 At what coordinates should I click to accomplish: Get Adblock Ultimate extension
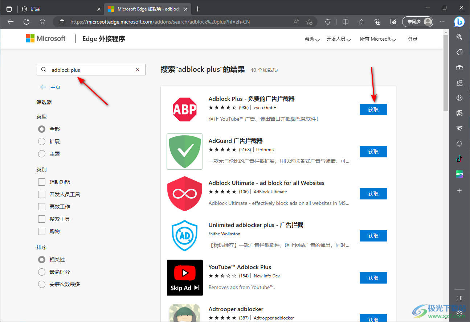[x=373, y=194]
